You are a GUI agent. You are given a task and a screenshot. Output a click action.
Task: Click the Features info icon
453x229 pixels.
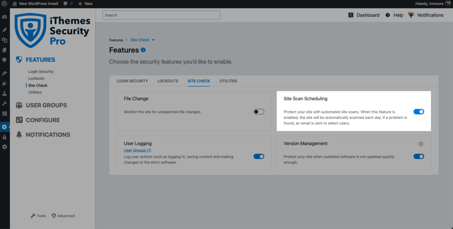coord(143,50)
